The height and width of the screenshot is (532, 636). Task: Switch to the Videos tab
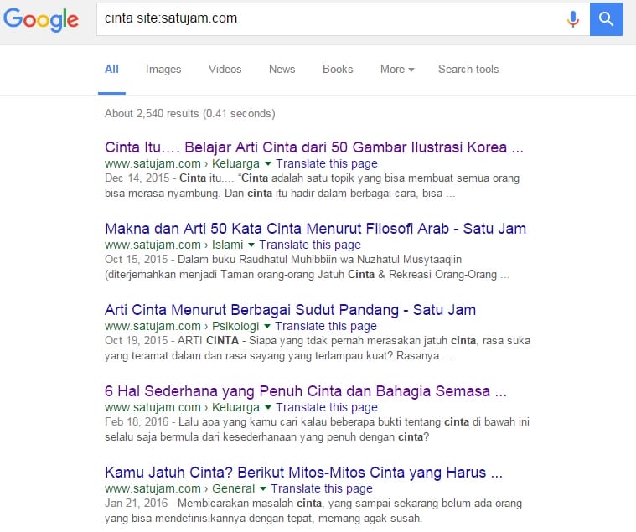(x=225, y=70)
